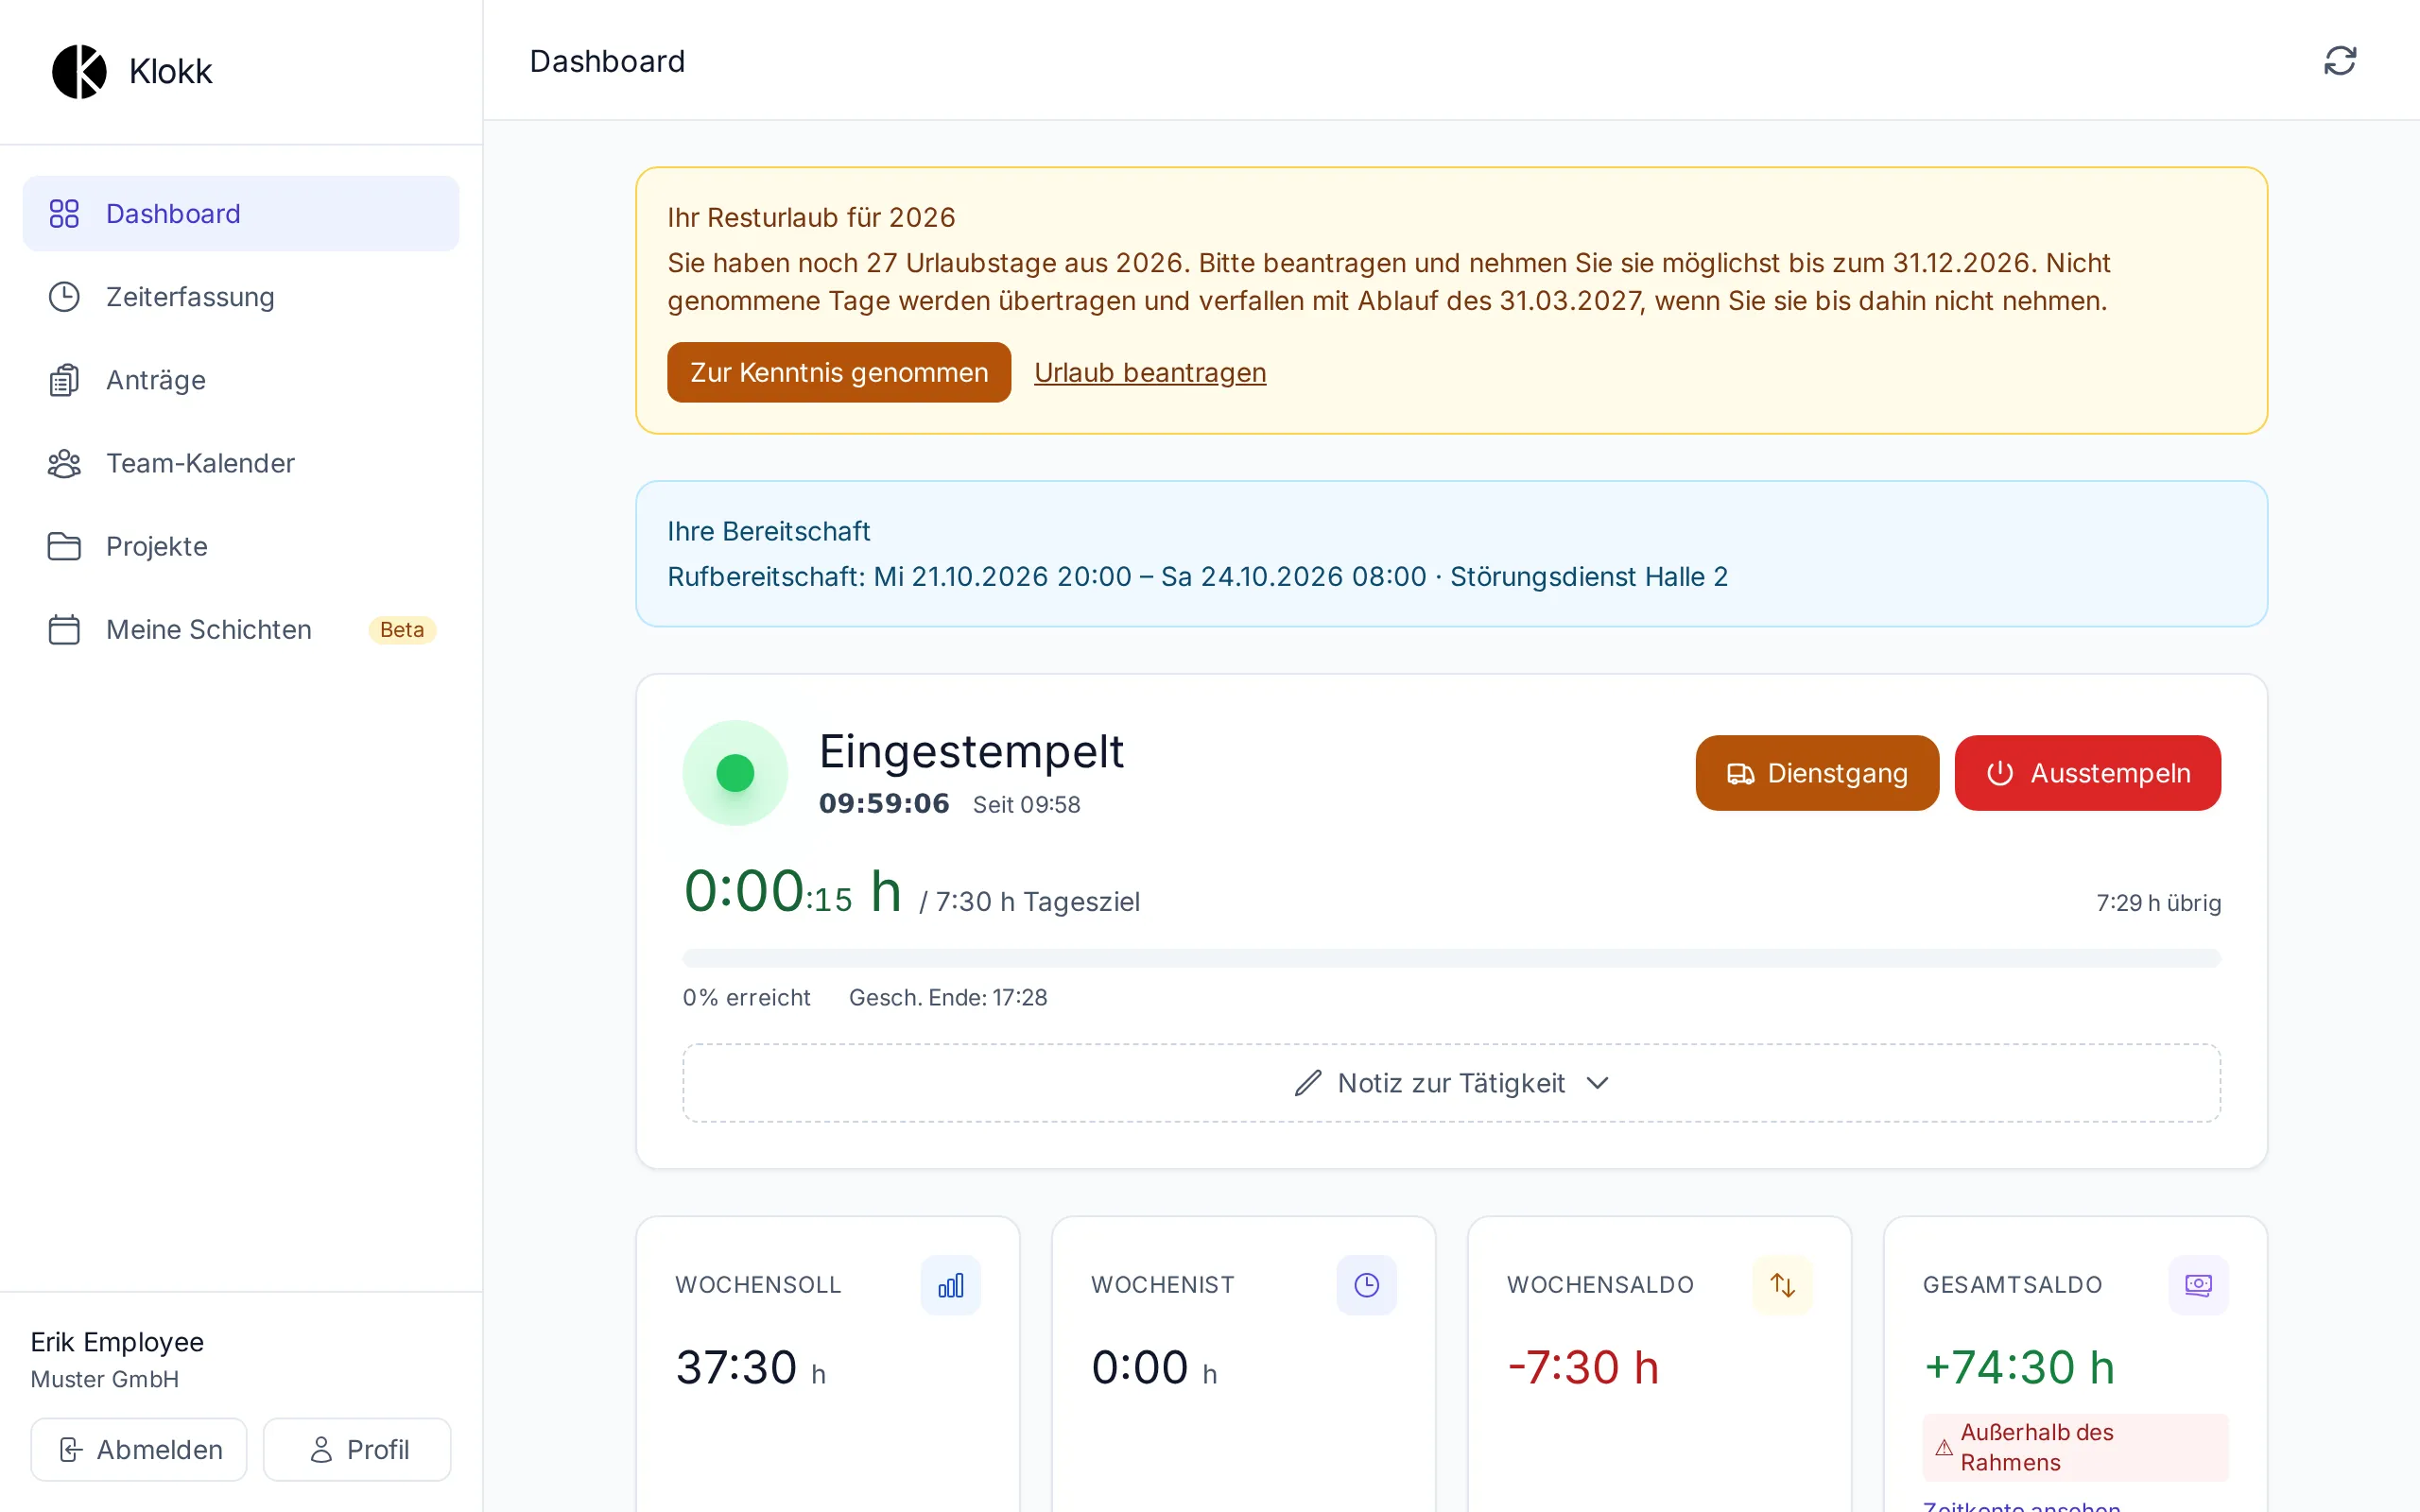This screenshot has width=2420, height=1512.
Task: Start a Dienstgang
Action: click(1817, 773)
